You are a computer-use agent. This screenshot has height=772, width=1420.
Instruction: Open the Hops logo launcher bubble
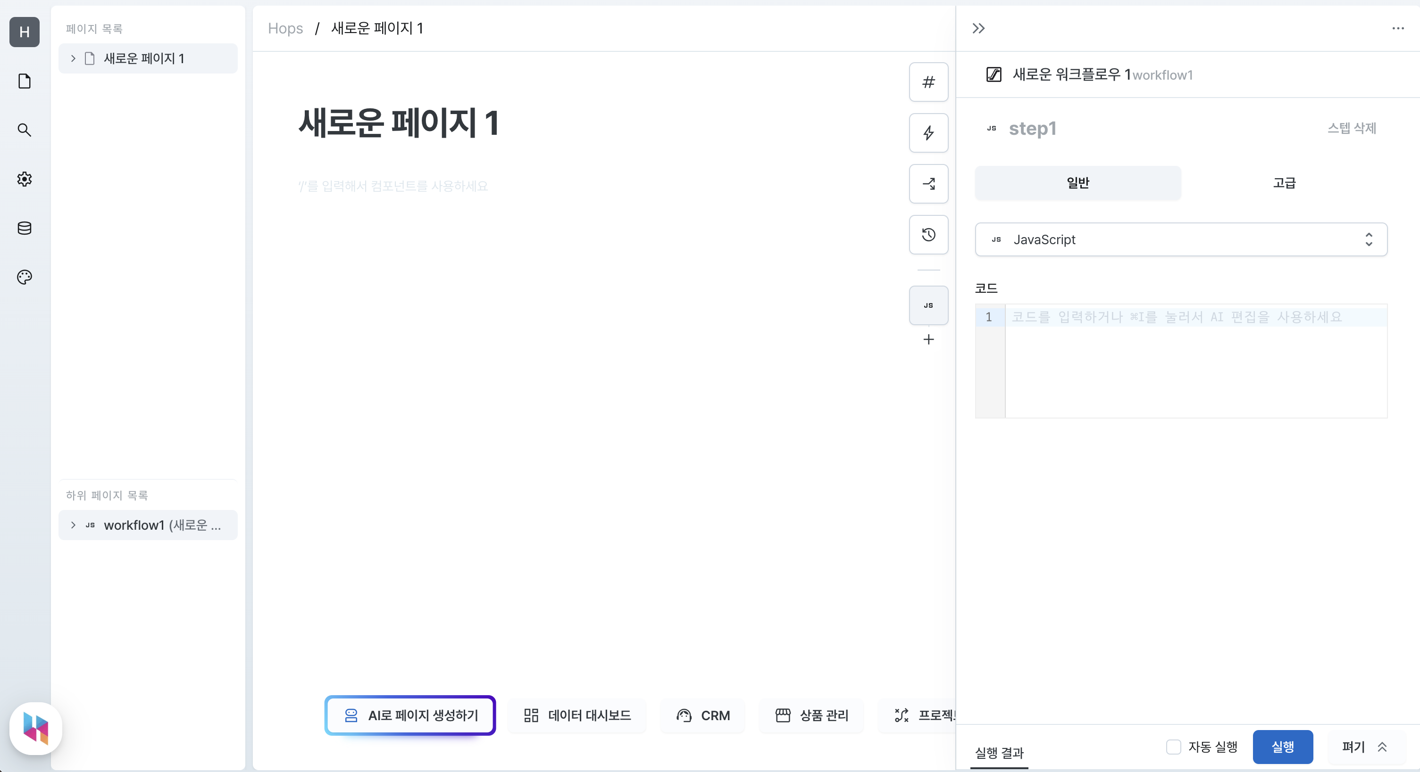tap(36, 728)
